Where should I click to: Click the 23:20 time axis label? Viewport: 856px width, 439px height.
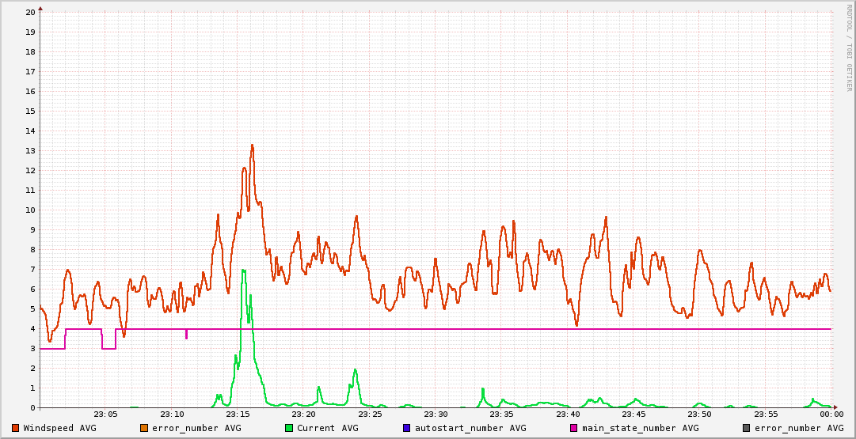[304, 415]
